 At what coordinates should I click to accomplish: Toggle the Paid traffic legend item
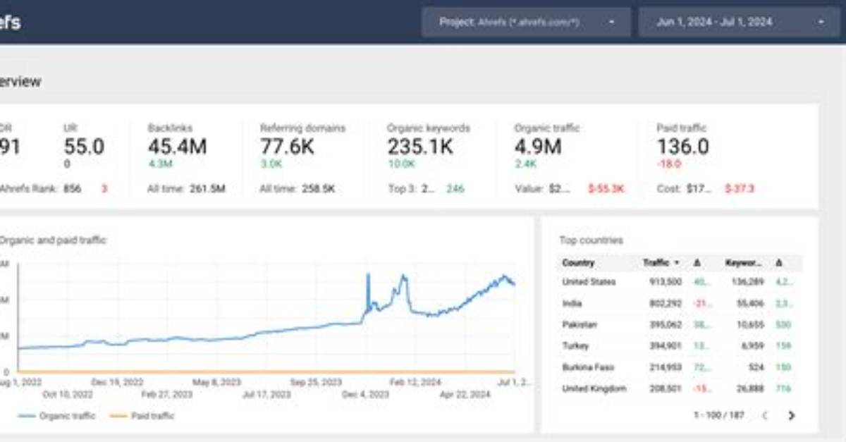pos(142,416)
